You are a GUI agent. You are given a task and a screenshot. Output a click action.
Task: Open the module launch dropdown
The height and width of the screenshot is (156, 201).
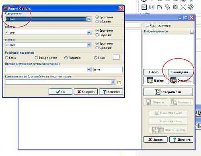pos(113,82)
